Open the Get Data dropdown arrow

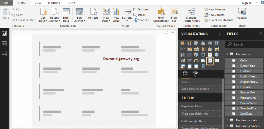46,21
